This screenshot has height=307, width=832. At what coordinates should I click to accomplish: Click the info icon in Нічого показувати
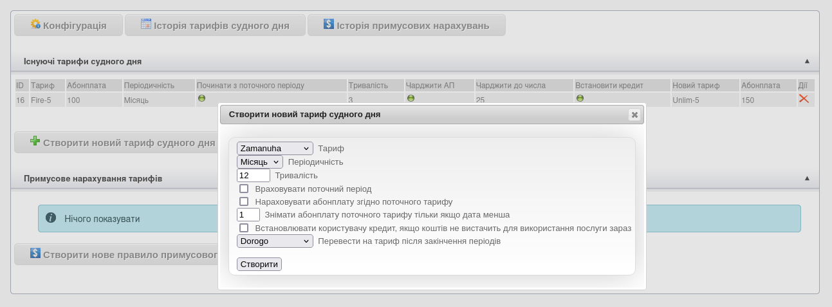tap(51, 218)
